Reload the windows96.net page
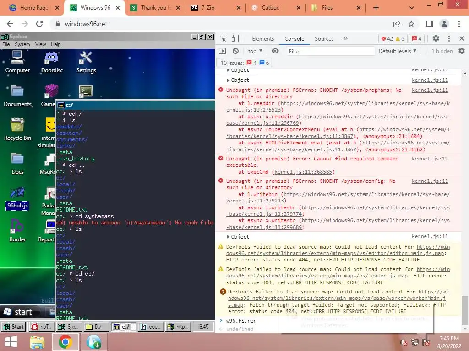 [x=39, y=24]
